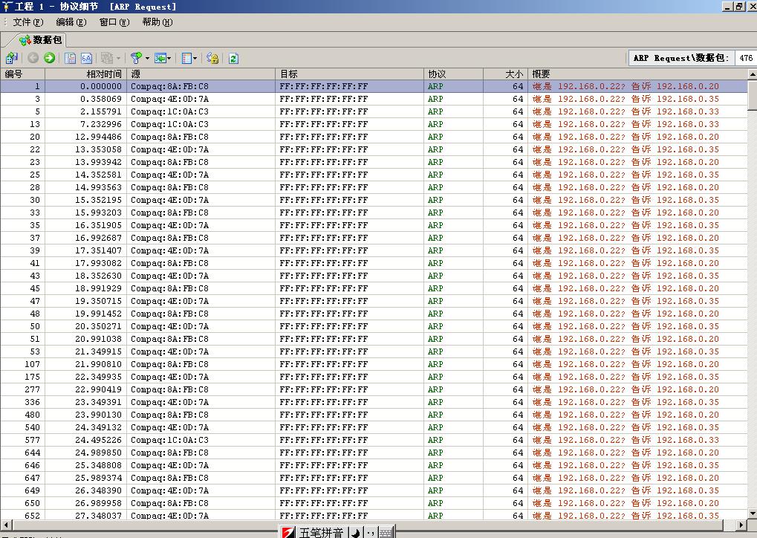
Task: Click the green forward arrow icon
Action: pos(50,58)
